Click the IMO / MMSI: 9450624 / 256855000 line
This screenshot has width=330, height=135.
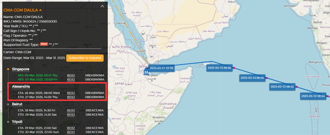pyautogui.click(x=30, y=21)
